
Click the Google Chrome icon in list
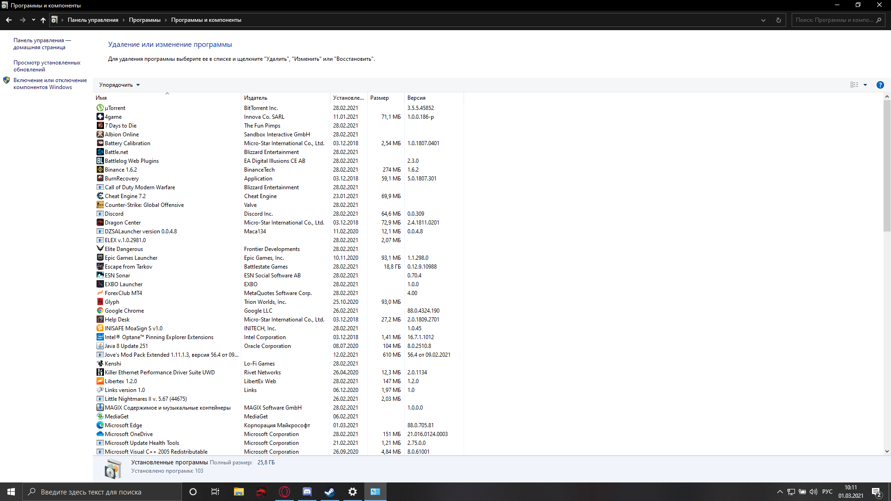[100, 311]
